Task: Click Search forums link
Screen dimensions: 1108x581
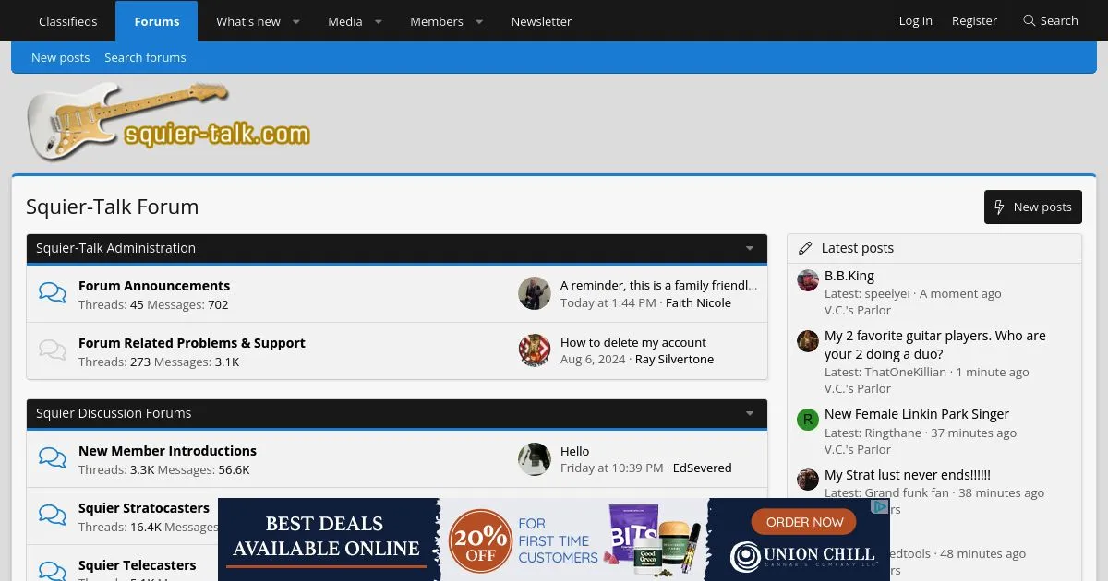Action: [145, 57]
